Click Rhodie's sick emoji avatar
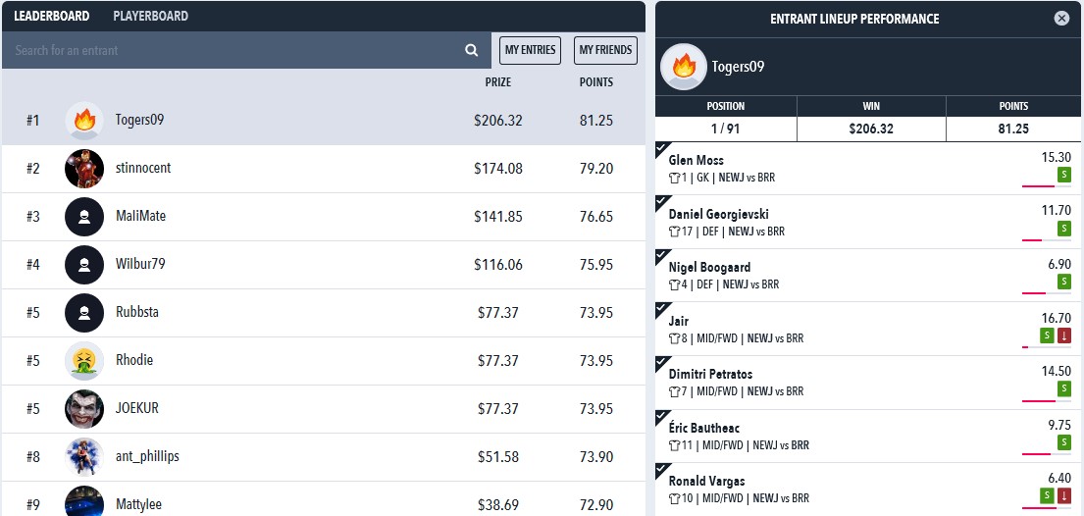 pos(84,360)
